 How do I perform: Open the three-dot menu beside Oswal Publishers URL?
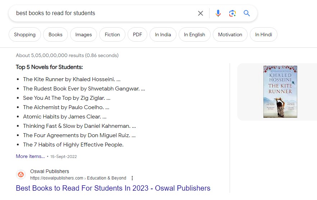coord(132,178)
